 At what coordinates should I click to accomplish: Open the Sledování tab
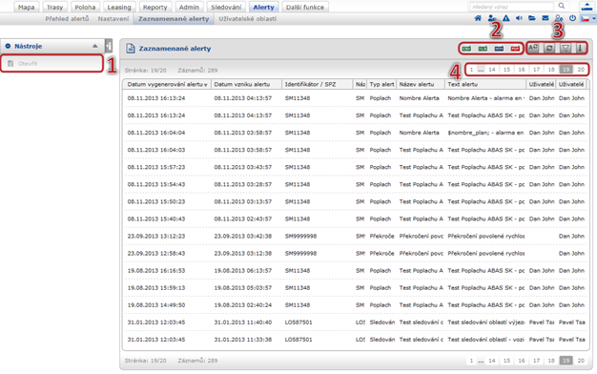(x=226, y=7)
